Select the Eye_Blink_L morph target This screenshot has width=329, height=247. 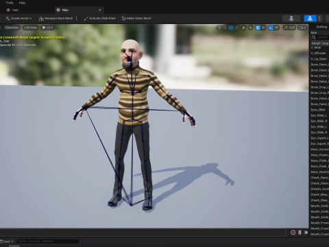pos(319,115)
